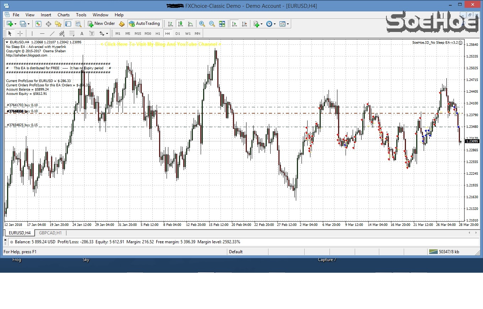This screenshot has width=483, height=309.
Task: Select the Trendline drawing tool
Action: click(52, 33)
